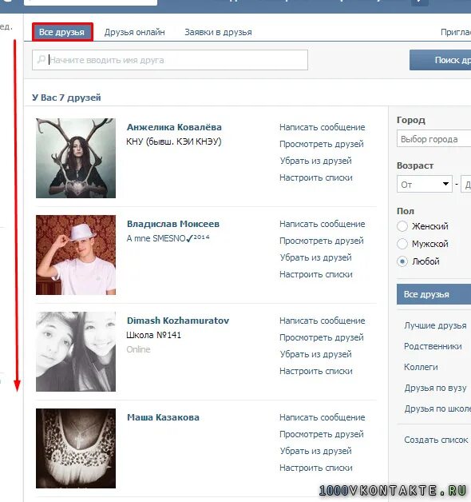View friends of Владислав Моисеев
Viewport: 471px width, 502px height.
pyautogui.click(x=322, y=241)
